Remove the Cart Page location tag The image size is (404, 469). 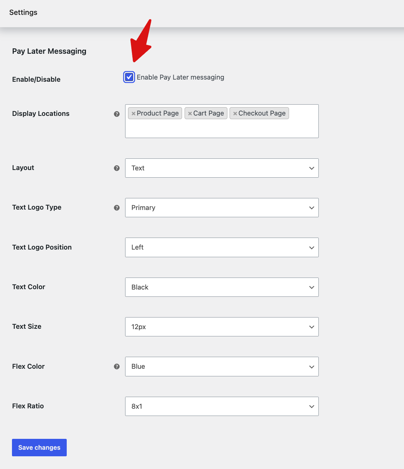click(190, 113)
